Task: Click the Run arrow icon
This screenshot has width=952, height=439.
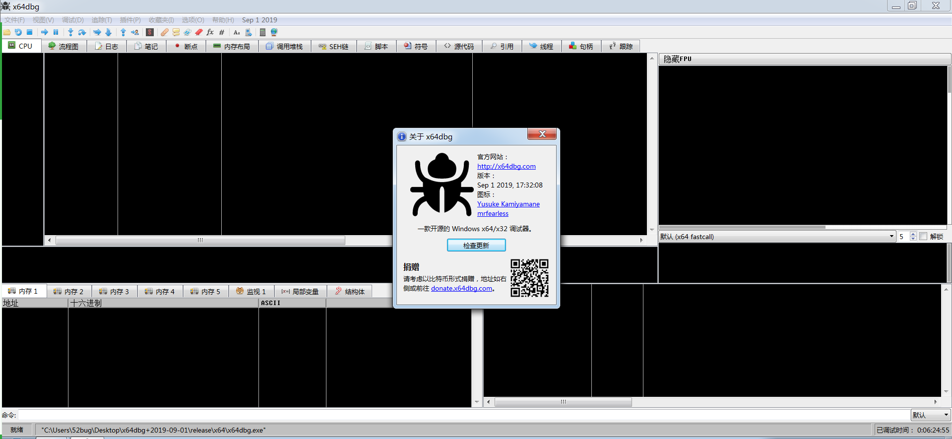Action: tap(45, 32)
